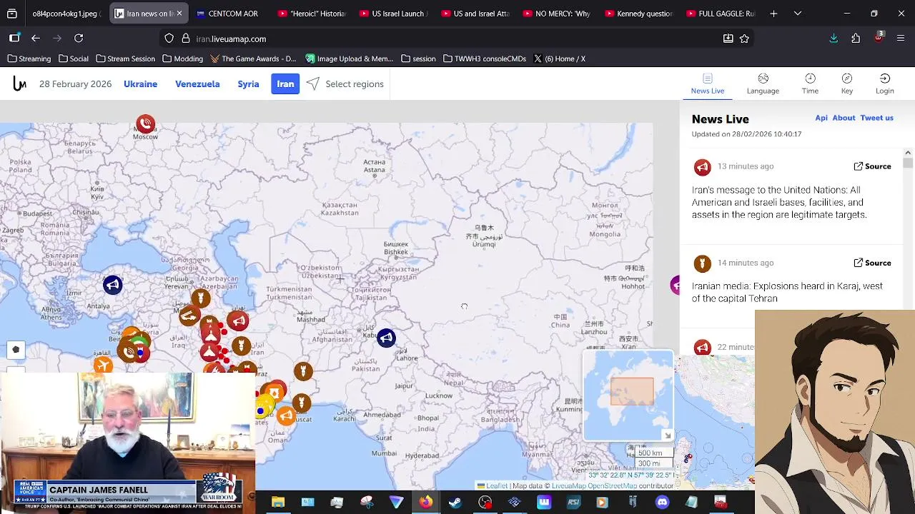Screen dimensions: 915x514
Task: Open the Time filter icon
Action: pos(810,83)
